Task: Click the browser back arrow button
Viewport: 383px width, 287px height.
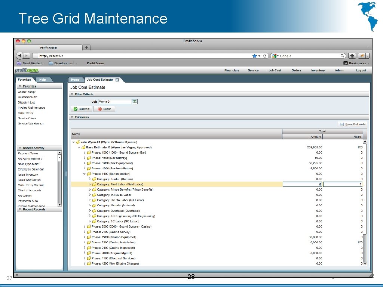Action: 19,56
